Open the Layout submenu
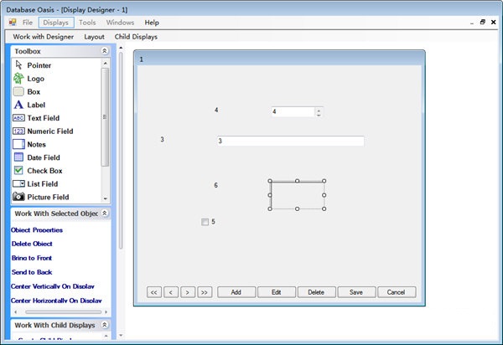503x345 pixels. point(94,37)
